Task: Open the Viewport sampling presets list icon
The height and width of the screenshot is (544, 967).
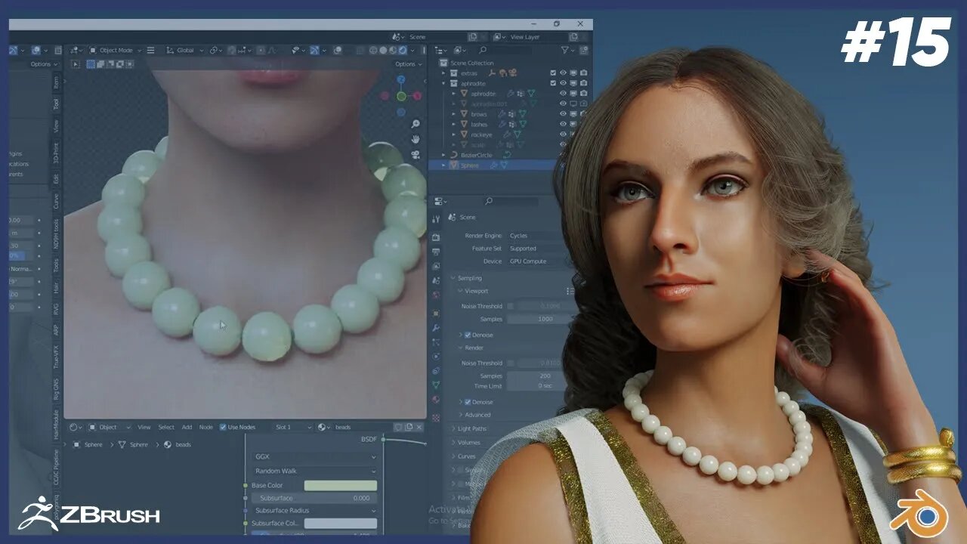Action: (x=570, y=291)
